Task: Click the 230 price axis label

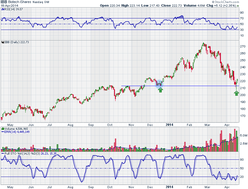Action: tap(243, 74)
